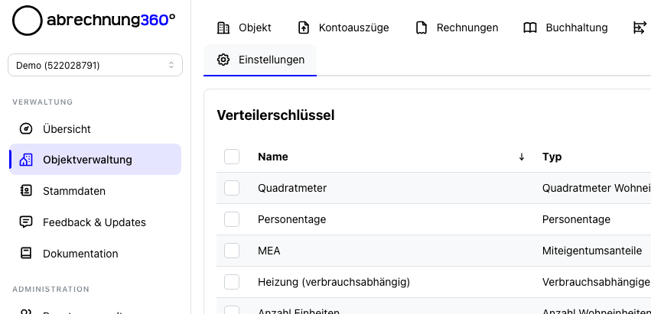Click the Verteilerschlüssel heading
The image size is (651, 314).
pyautogui.click(x=275, y=115)
